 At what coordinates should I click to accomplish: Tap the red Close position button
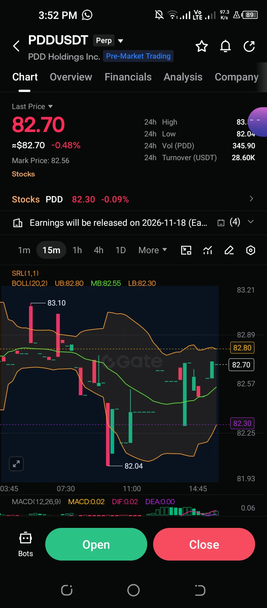click(204, 544)
